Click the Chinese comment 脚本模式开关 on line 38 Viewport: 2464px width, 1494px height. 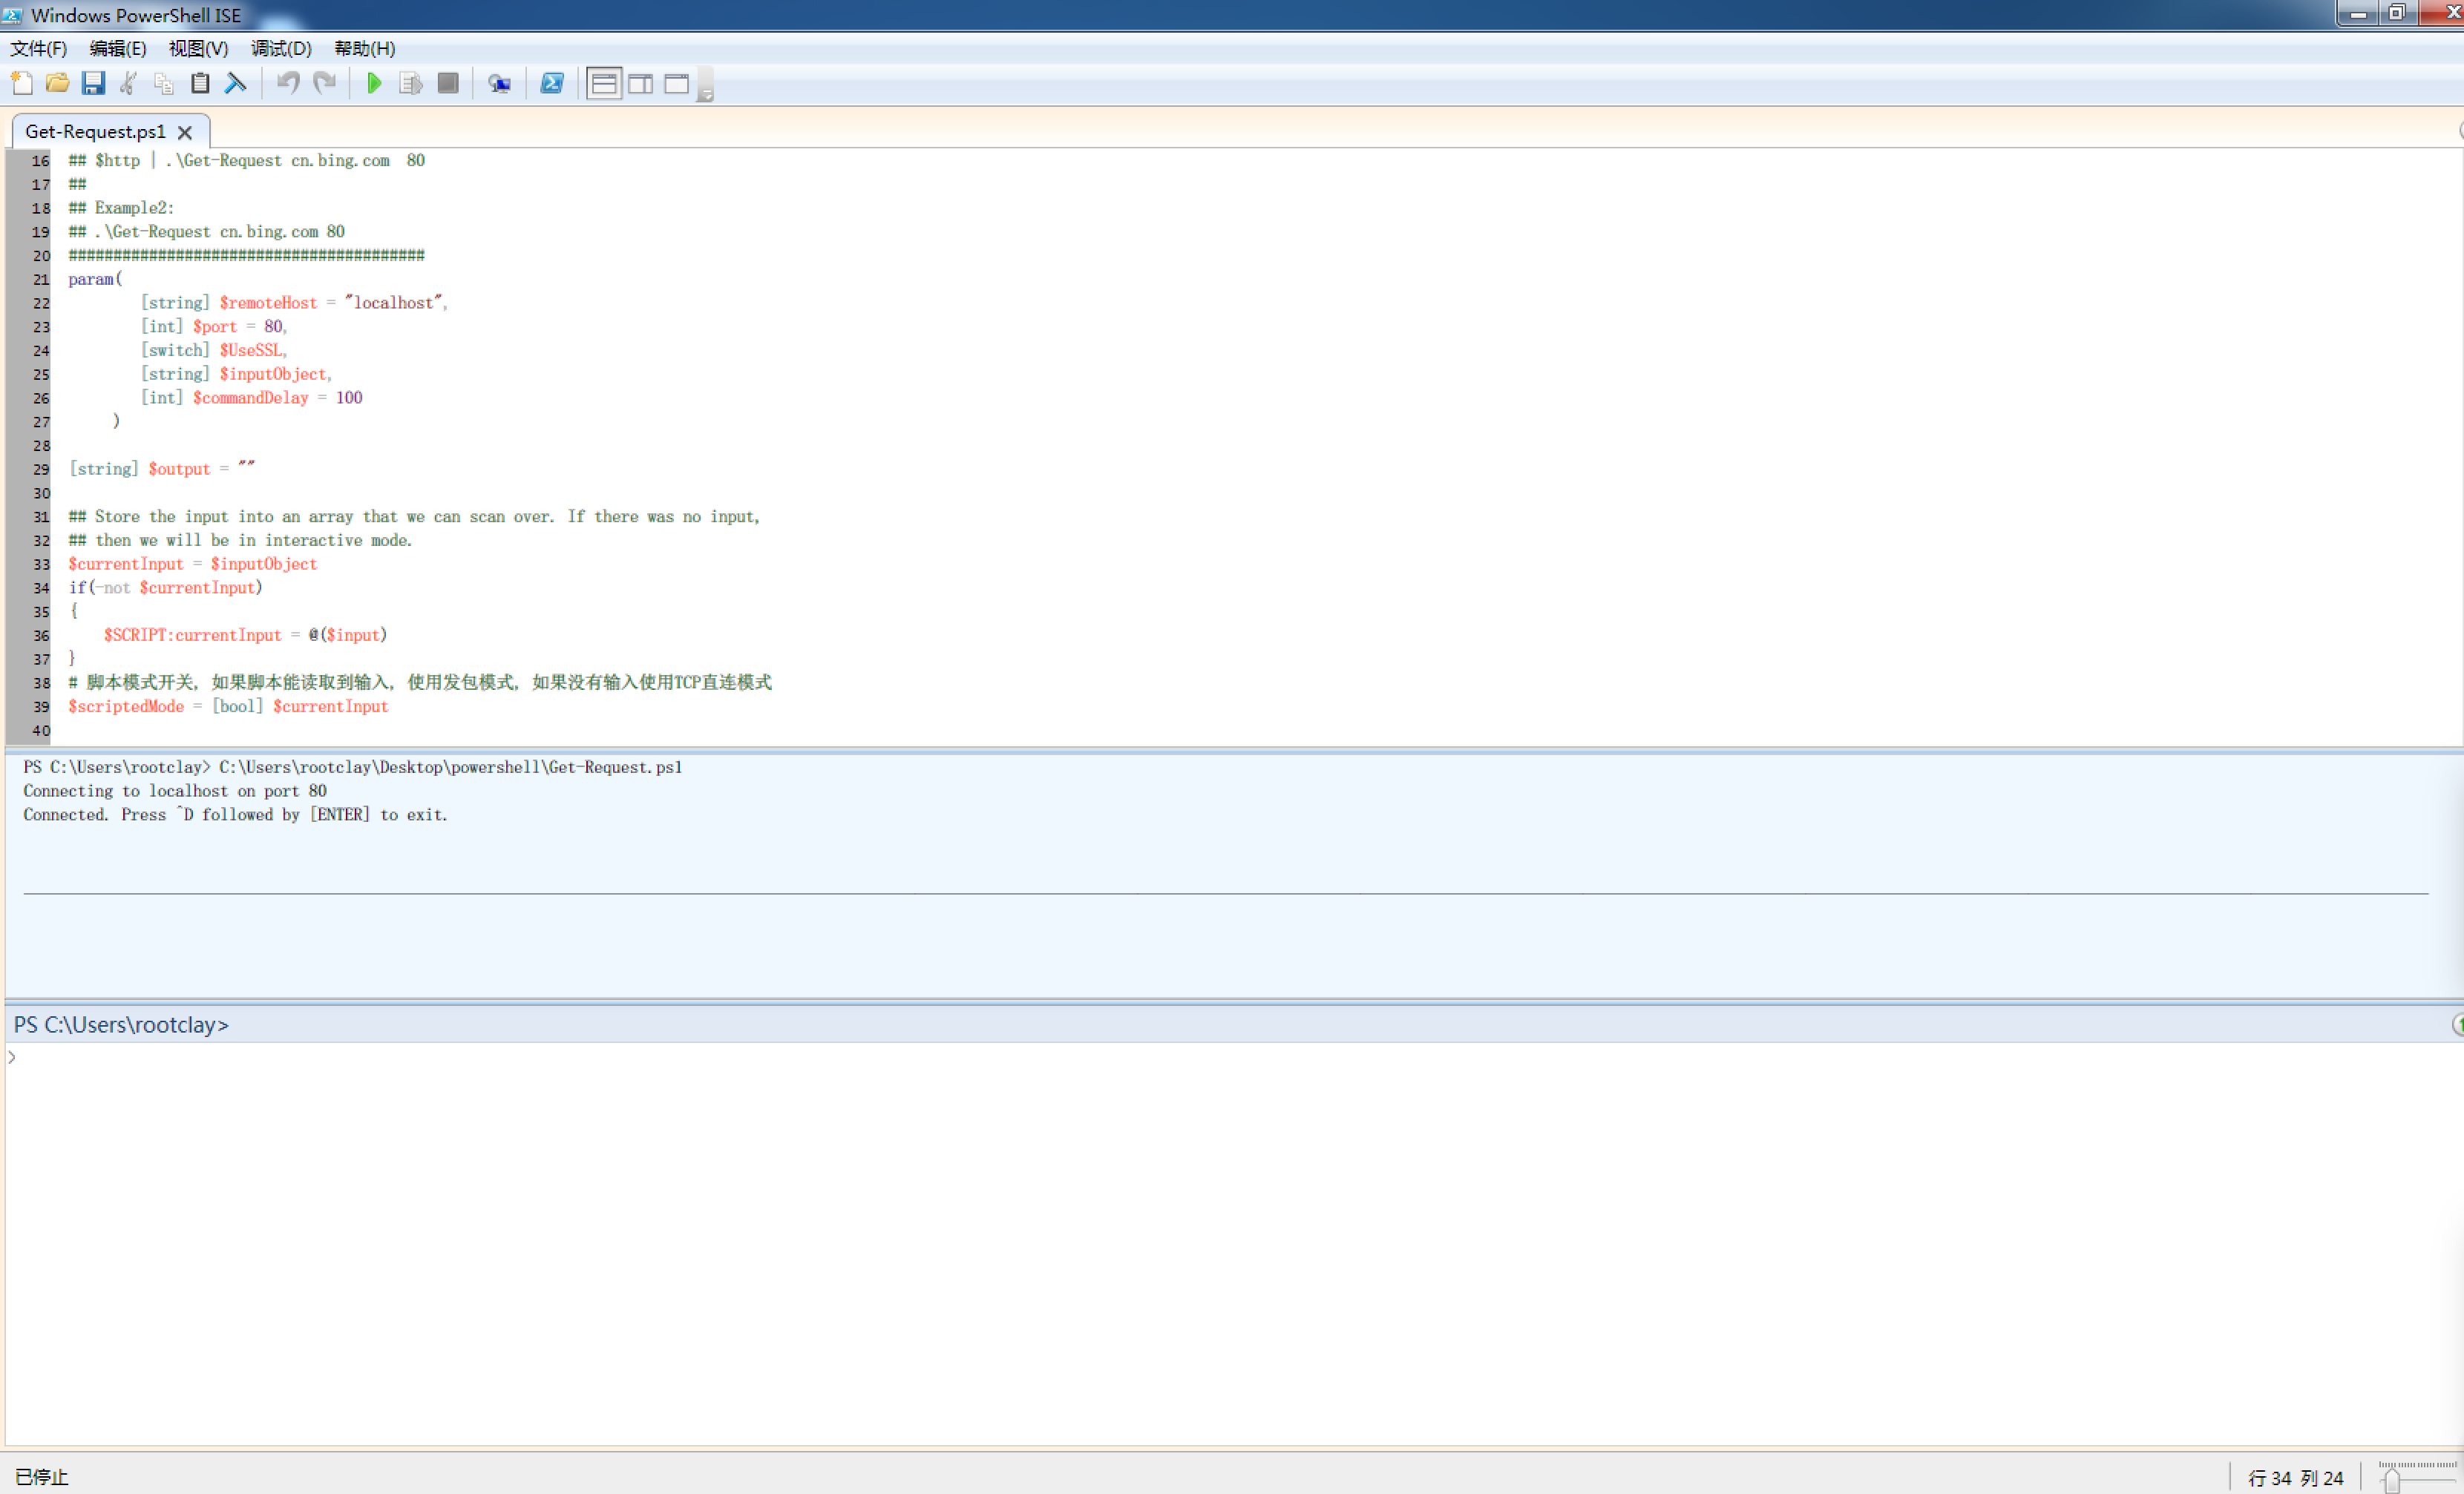pos(420,682)
